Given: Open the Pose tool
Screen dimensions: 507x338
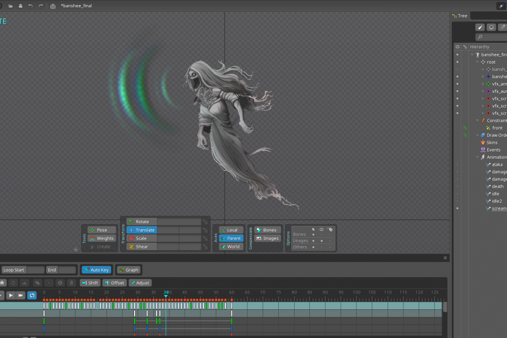Looking at the screenshot, I should [x=101, y=230].
